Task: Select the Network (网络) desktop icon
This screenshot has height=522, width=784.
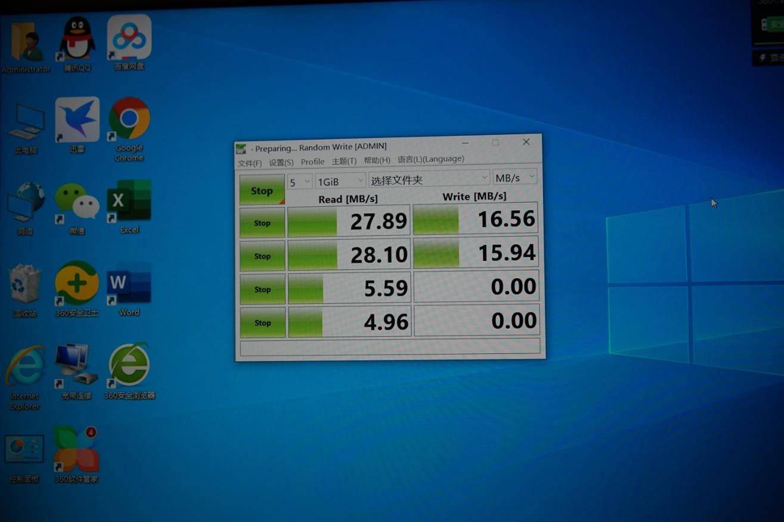Action: (26, 209)
